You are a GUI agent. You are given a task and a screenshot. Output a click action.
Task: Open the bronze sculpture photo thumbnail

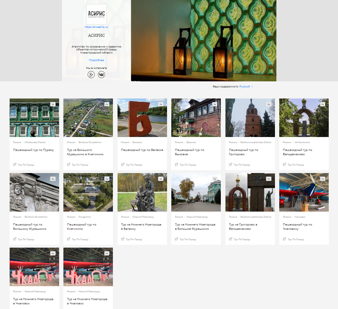pyautogui.click(x=142, y=193)
